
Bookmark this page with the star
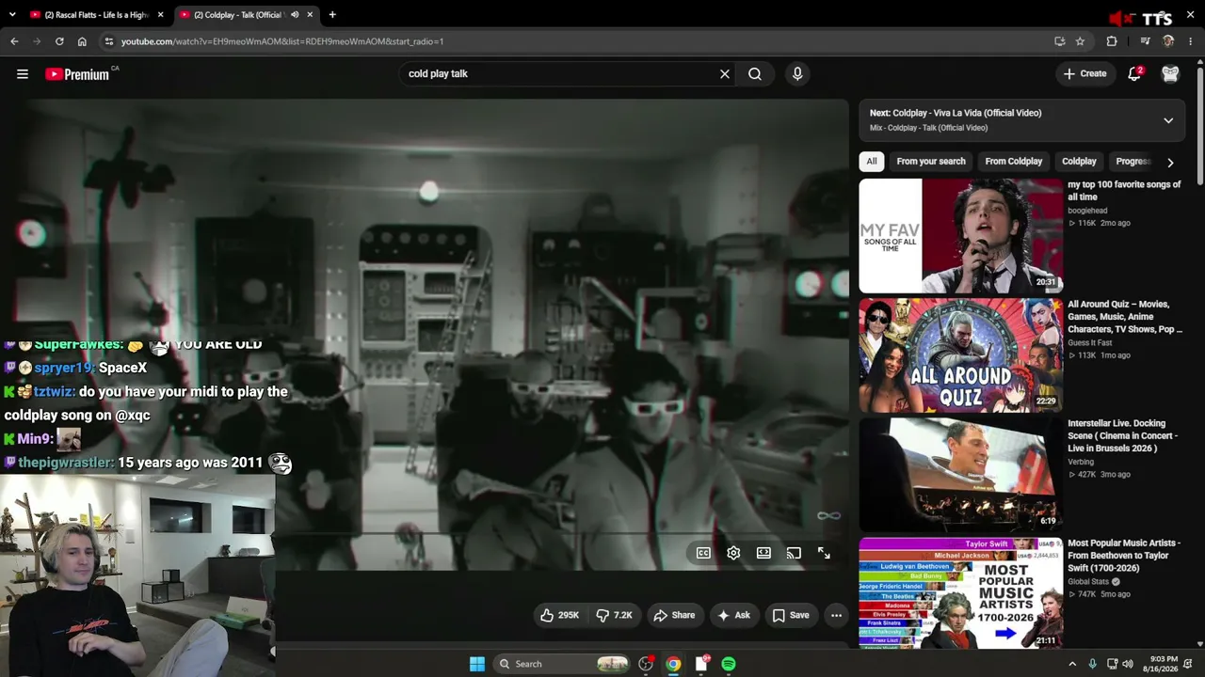[x=1080, y=41]
